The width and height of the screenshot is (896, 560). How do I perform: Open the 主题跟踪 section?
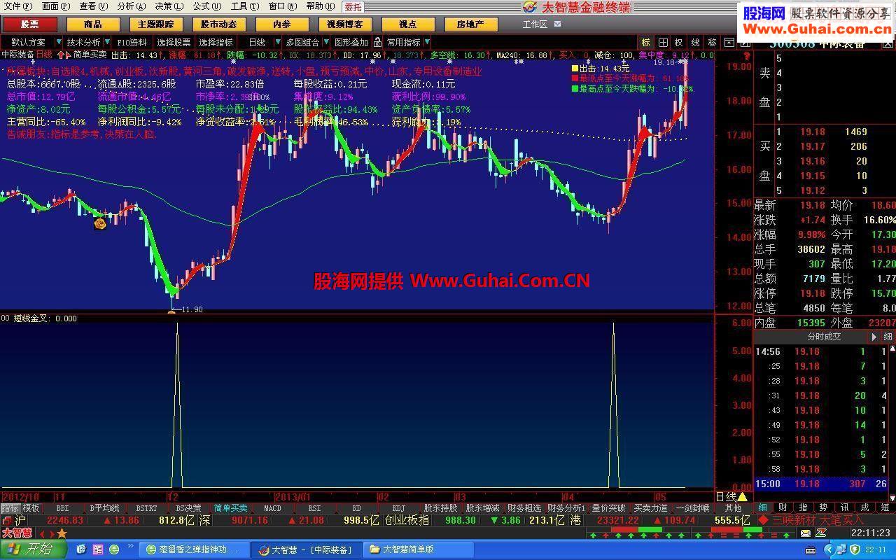(x=155, y=24)
